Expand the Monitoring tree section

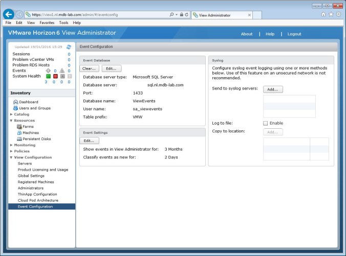[x=11, y=145]
